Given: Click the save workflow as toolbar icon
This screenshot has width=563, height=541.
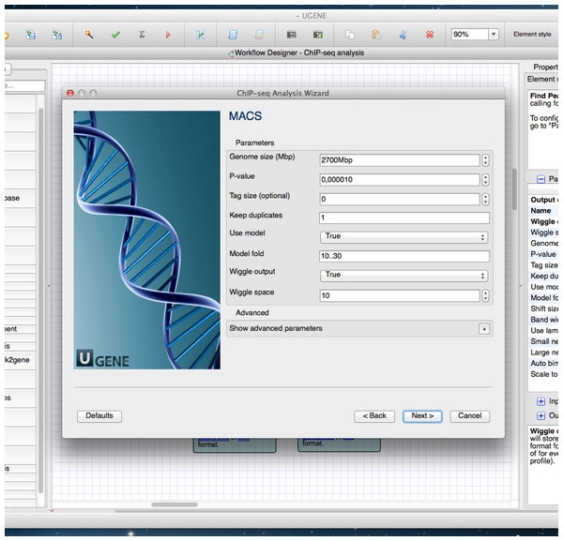Looking at the screenshot, I should click(x=57, y=35).
